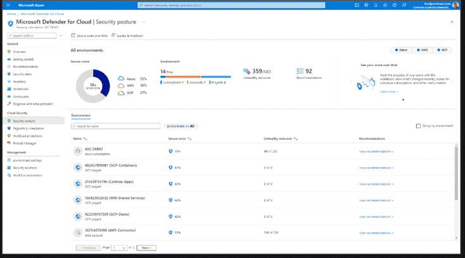Open Getting started in the sidebar

point(23,59)
